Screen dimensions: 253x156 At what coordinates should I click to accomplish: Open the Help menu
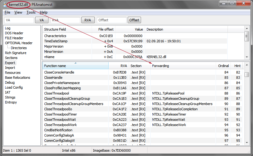(x=44, y=12)
